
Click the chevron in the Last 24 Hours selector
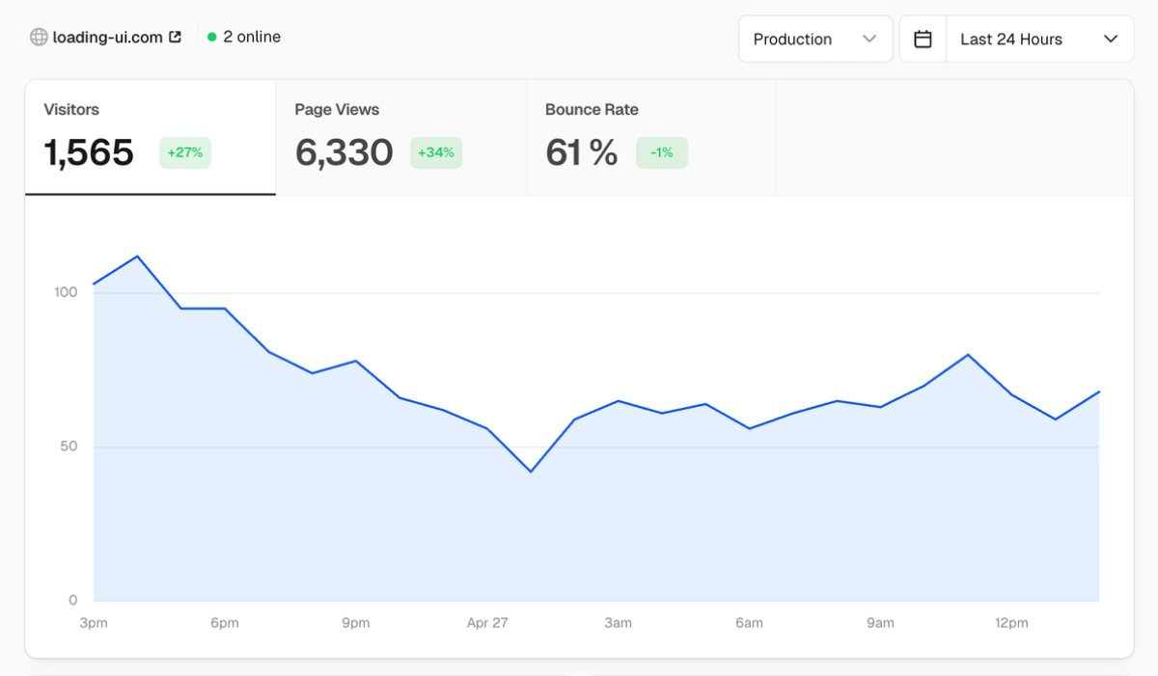[x=1111, y=40]
